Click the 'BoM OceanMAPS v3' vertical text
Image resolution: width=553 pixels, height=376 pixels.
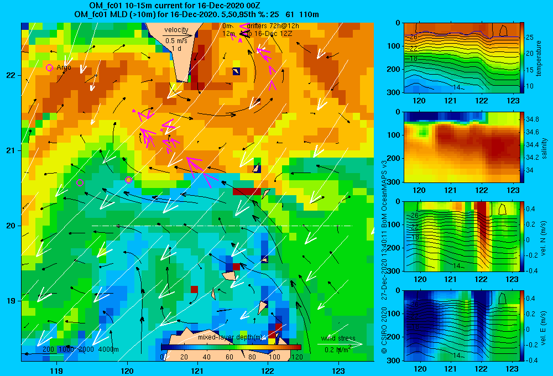pyautogui.click(x=384, y=194)
